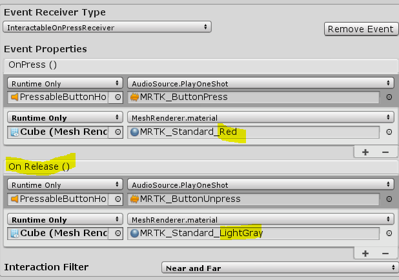399x280 pixels.
Task: Add a new On Release event listener
Action: pos(365,254)
